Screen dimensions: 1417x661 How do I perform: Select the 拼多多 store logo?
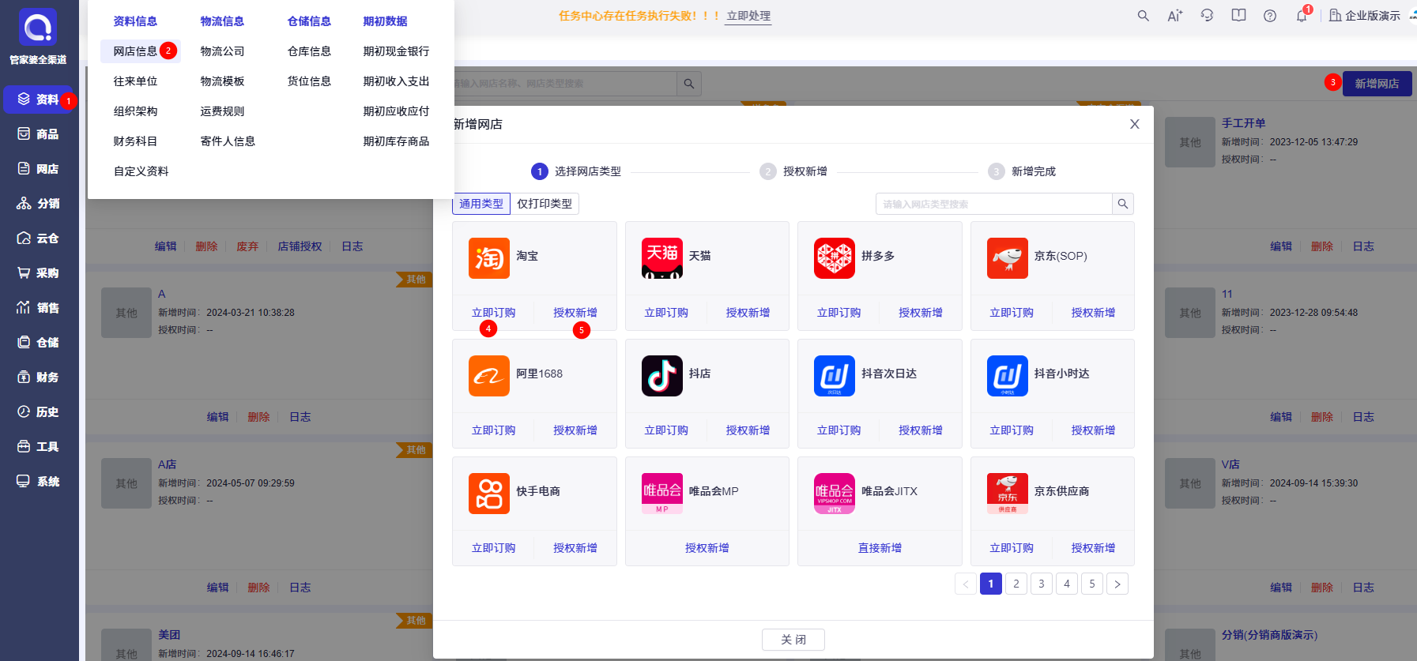pyautogui.click(x=835, y=258)
